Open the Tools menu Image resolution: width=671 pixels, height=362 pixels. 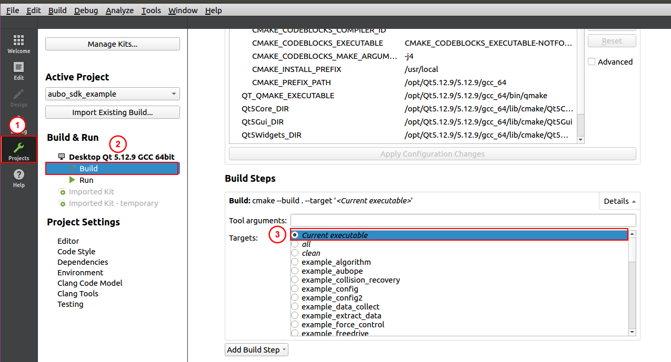[x=151, y=11]
